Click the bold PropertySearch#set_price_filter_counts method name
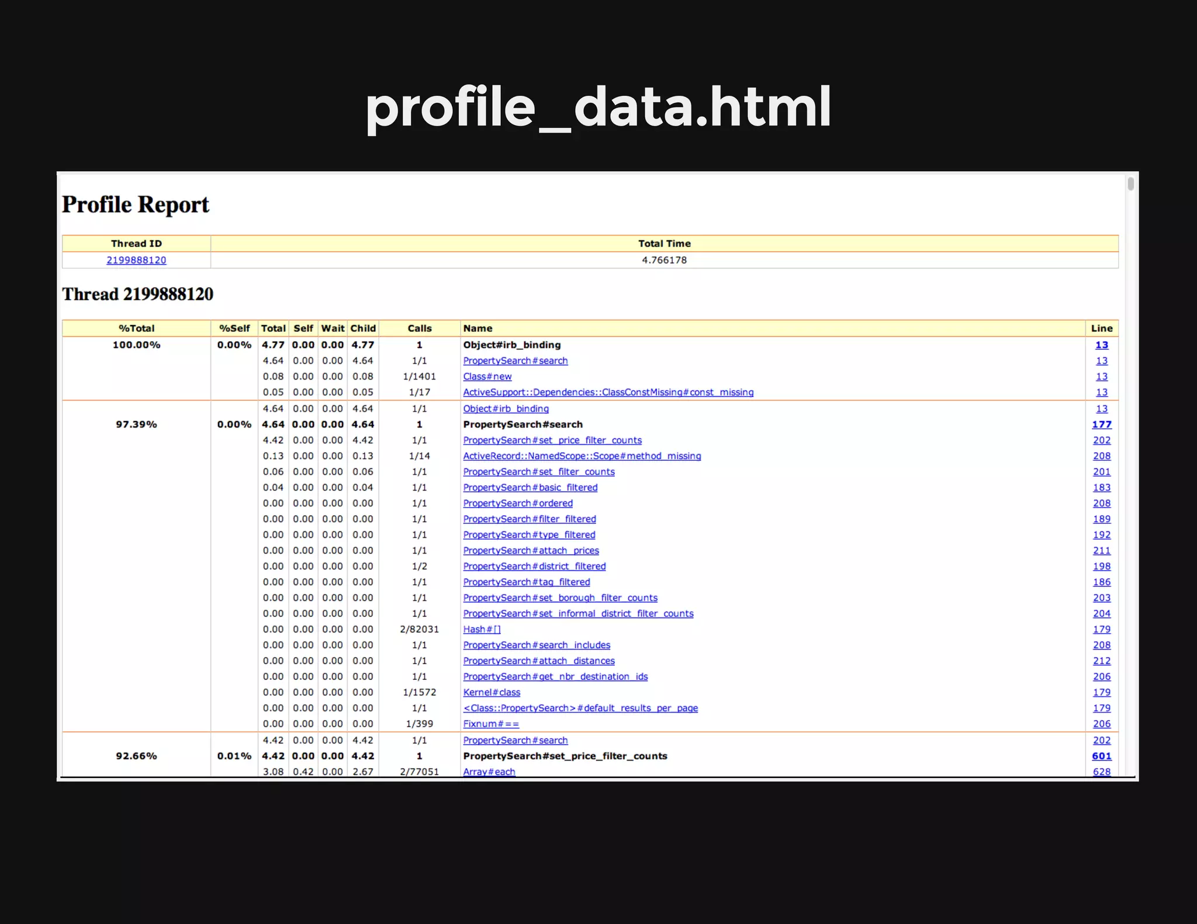This screenshot has height=924, width=1197. [565, 756]
